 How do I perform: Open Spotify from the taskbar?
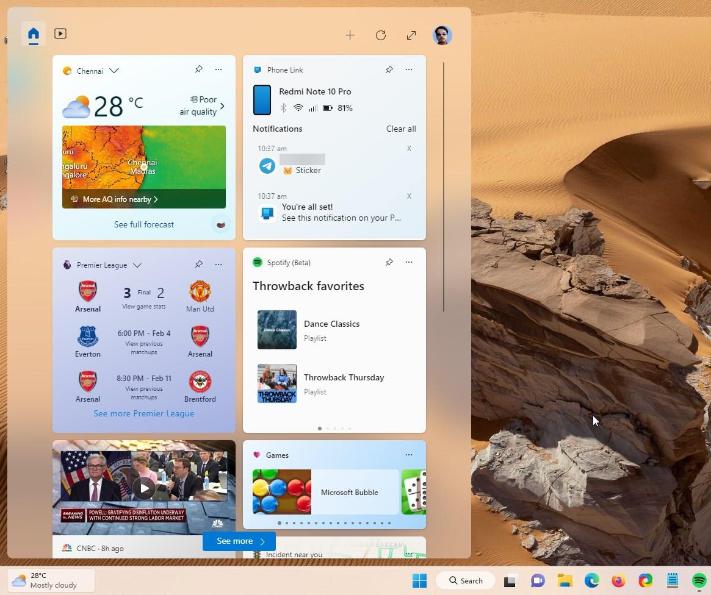pos(699,580)
